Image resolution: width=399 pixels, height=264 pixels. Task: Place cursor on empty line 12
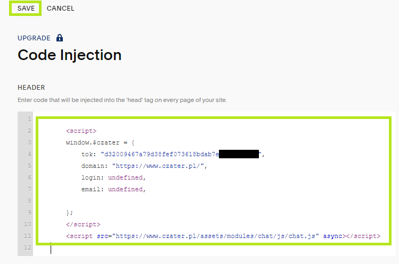point(214,248)
